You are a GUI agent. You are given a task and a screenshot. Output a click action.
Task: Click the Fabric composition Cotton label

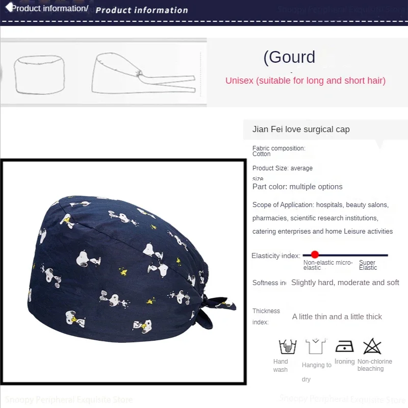click(278, 151)
